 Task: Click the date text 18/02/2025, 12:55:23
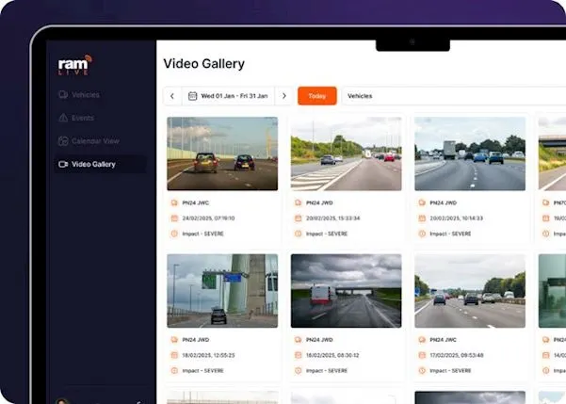coord(209,355)
